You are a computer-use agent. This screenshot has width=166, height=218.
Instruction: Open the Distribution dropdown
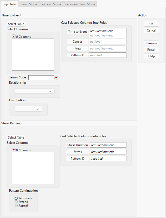(28, 109)
